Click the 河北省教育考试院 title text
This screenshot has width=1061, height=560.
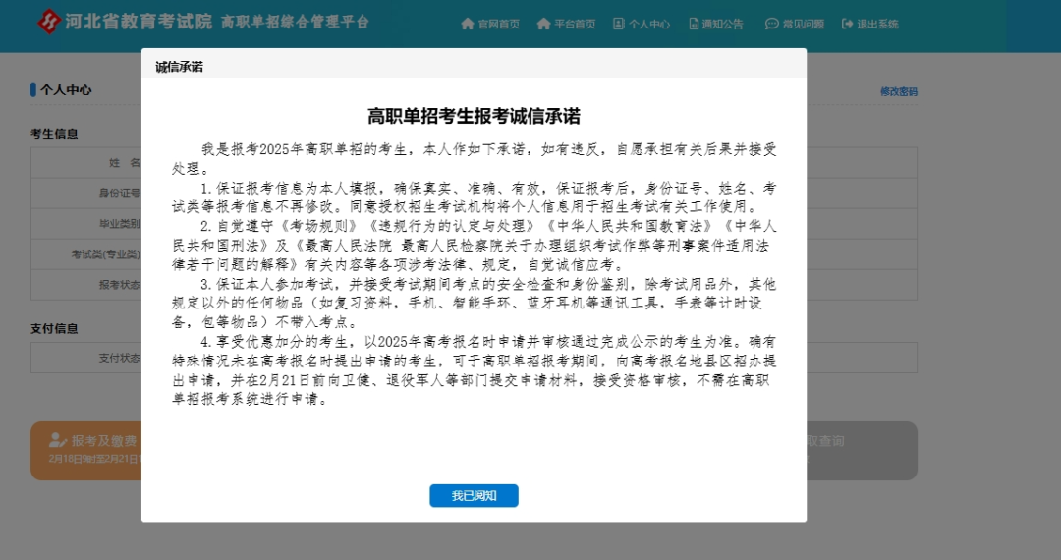[139, 22]
